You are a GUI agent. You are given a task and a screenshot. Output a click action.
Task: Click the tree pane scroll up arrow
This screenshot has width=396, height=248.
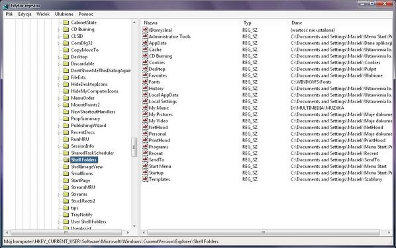[134, 22]
